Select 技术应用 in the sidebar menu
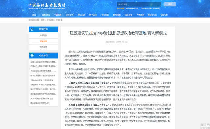Viewport: 210px width, 129px height. click(x=43, y=47)
